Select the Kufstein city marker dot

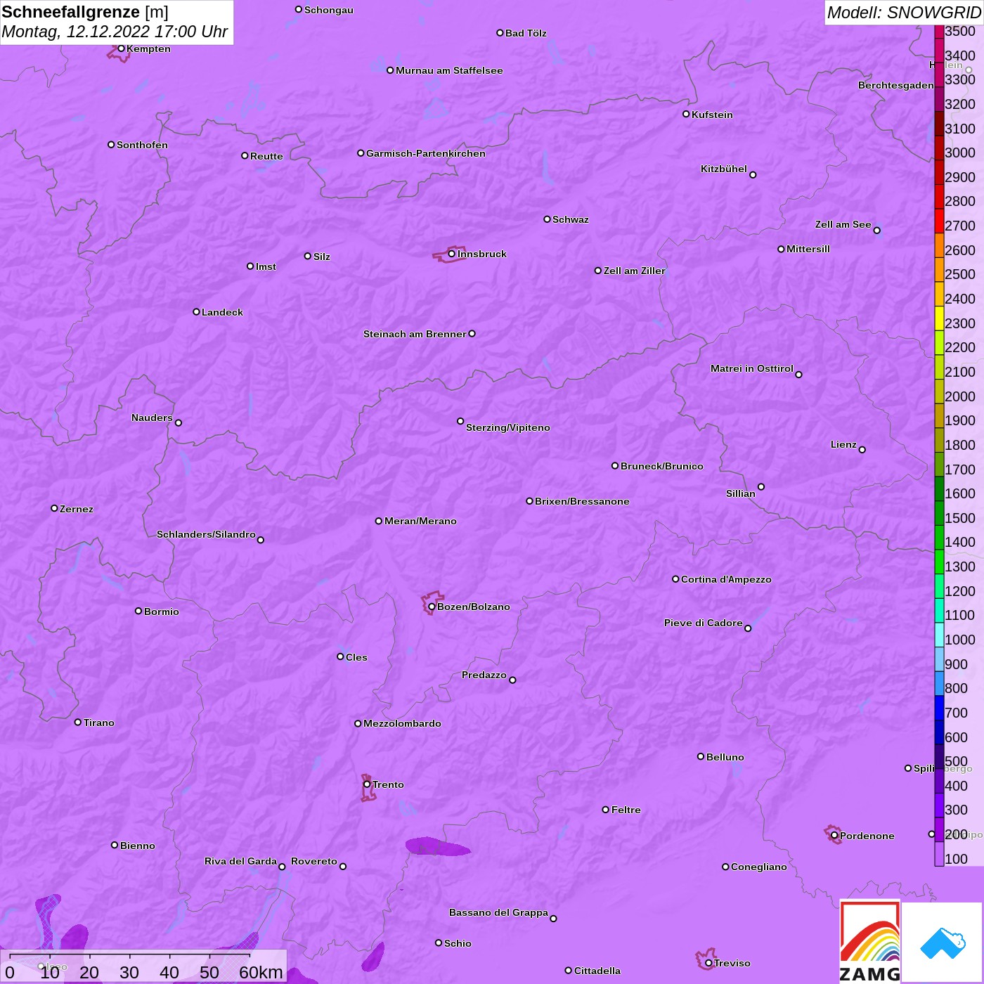[686, 114]
